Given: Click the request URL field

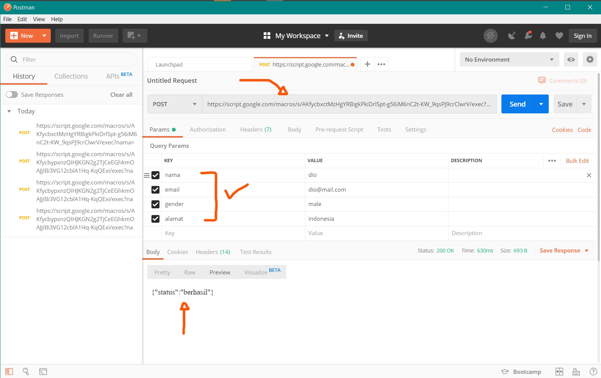Looking at the screenshot, I should tap(349, 104).
